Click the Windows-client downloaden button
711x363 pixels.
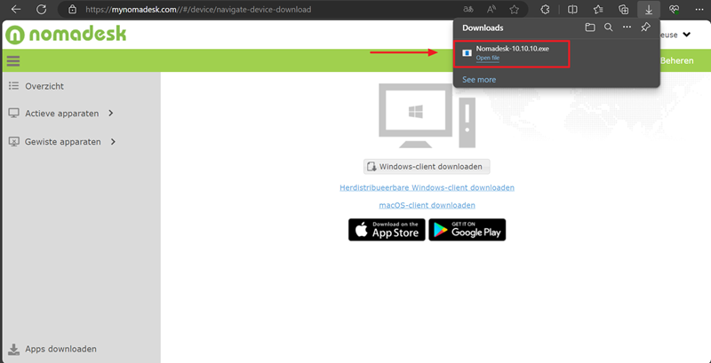pyautogui.click(x=427, y=167)
